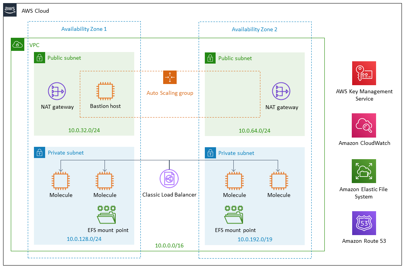405x269 pixels.
Task: Click the "Private subnet" label in Availability Zone 1
Action: 66,153
